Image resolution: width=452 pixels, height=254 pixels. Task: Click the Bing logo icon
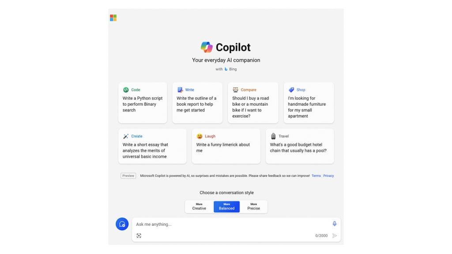point(226,69)
